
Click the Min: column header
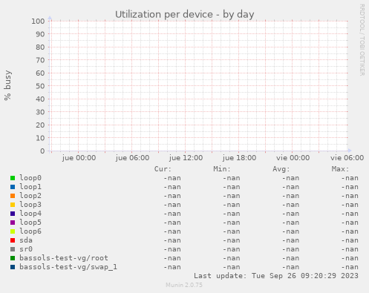tap(222, 169)
